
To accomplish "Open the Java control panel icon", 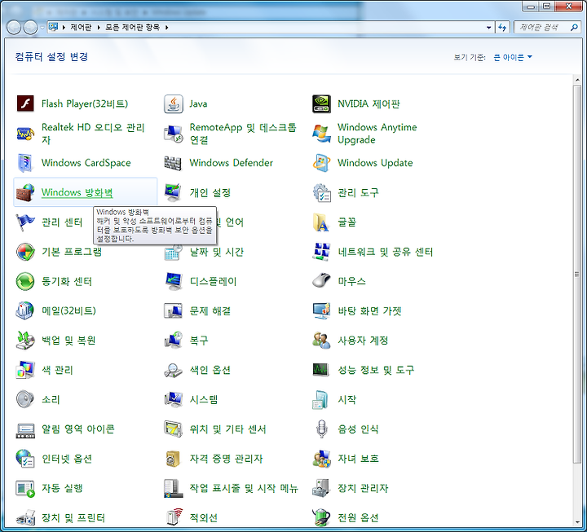I will (174, 103).
